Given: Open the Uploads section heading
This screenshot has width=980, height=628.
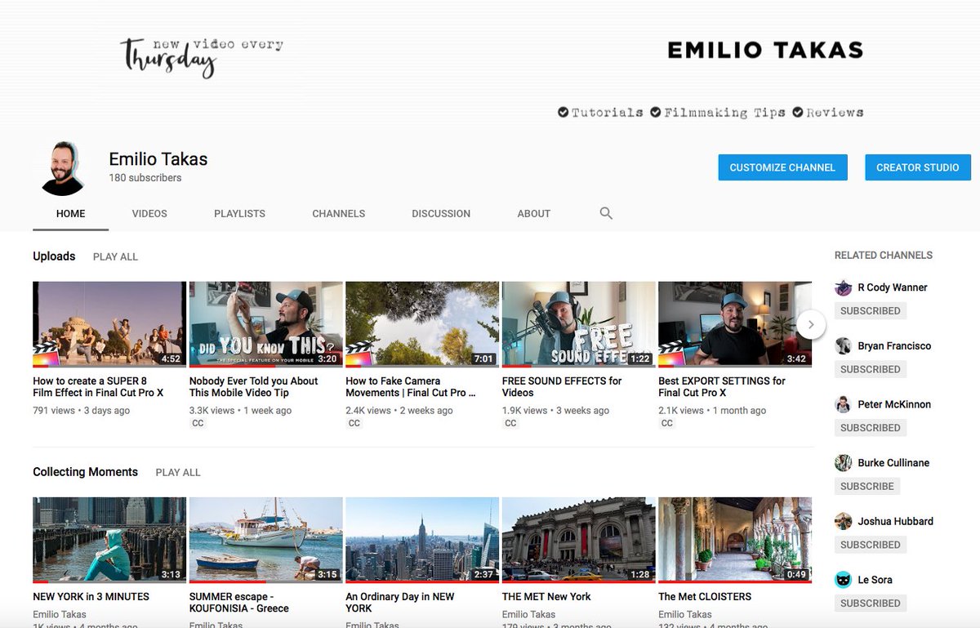Looking at the screenshot, I should tap(54, 256).
